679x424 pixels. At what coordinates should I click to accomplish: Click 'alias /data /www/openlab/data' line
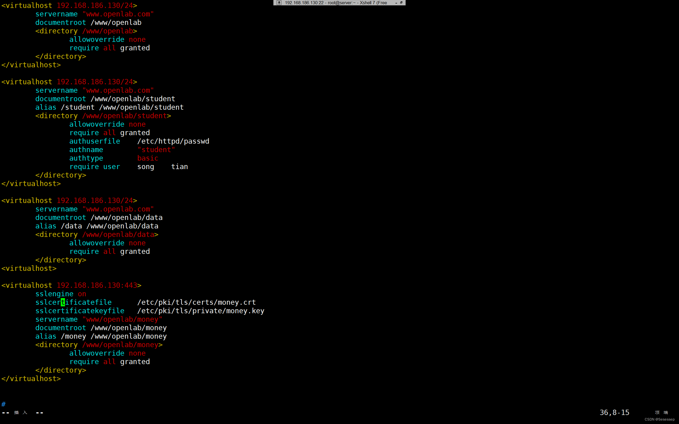(97, 226)
